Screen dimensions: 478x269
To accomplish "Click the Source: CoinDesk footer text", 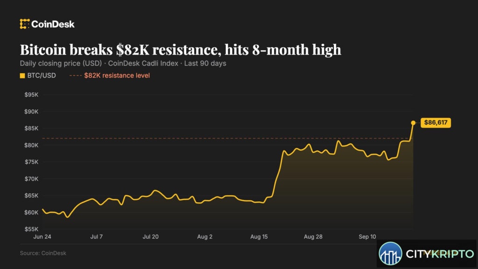I will coord(43,253).
